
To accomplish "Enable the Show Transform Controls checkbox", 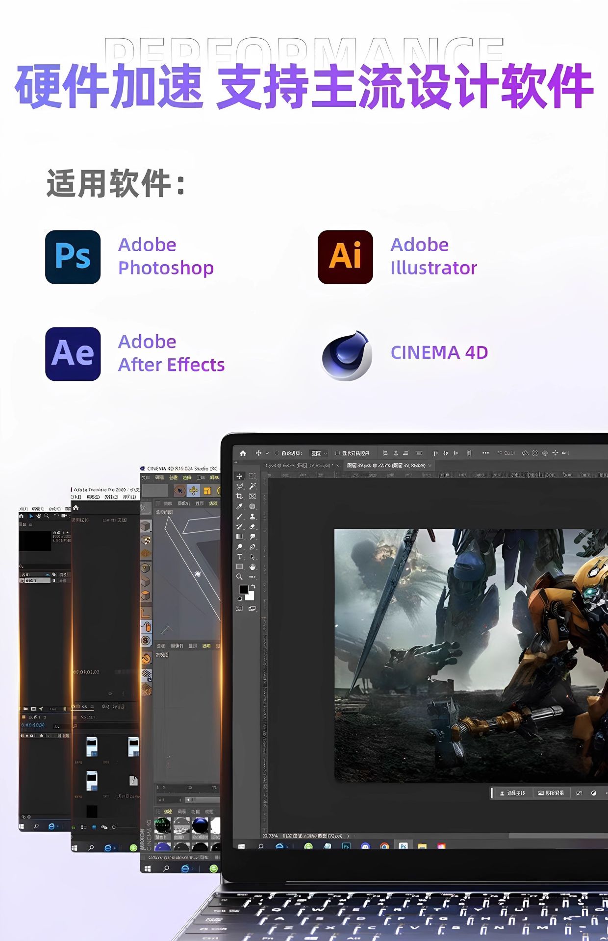I will (x=337, y=453).
